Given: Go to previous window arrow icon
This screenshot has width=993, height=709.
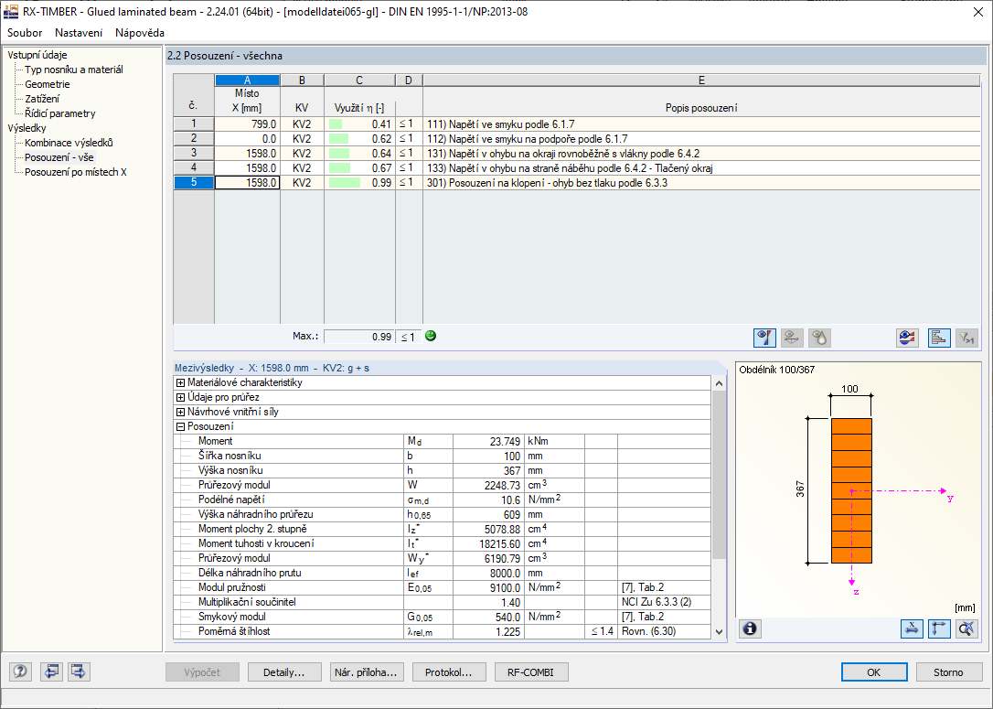Looking at the screenshot, I should 51,671.
